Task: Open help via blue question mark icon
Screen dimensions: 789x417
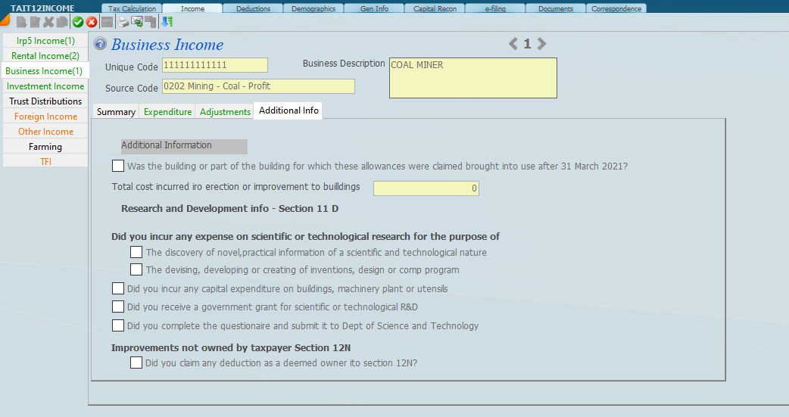Action: (100, 44)
